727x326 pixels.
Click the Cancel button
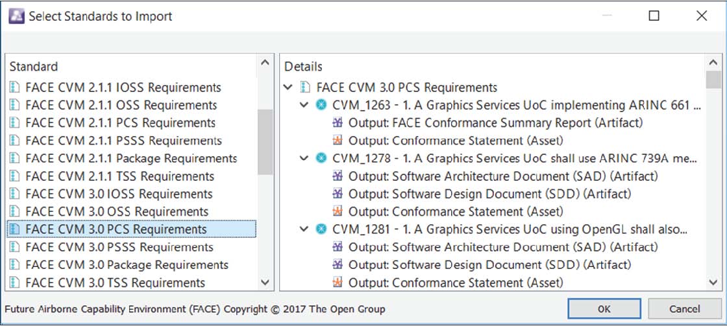pos(685,309)
